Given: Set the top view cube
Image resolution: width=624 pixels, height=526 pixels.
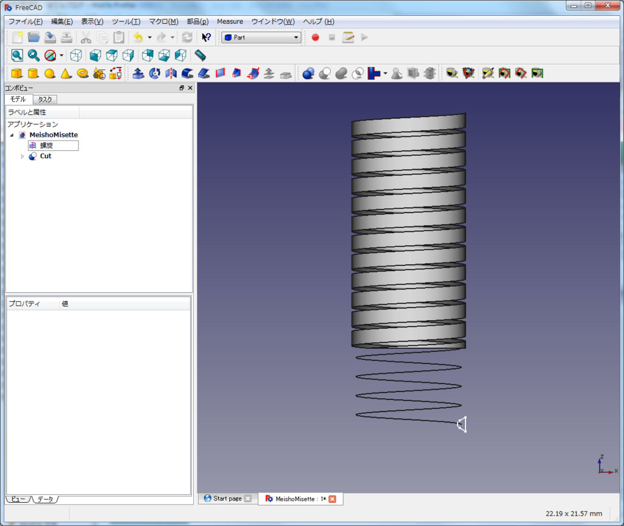Looking at the screenshot, I should point(112,55).
